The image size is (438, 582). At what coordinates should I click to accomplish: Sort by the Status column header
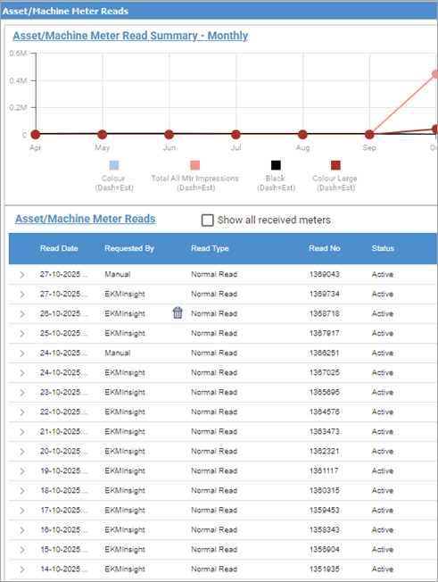pos(383,248)
